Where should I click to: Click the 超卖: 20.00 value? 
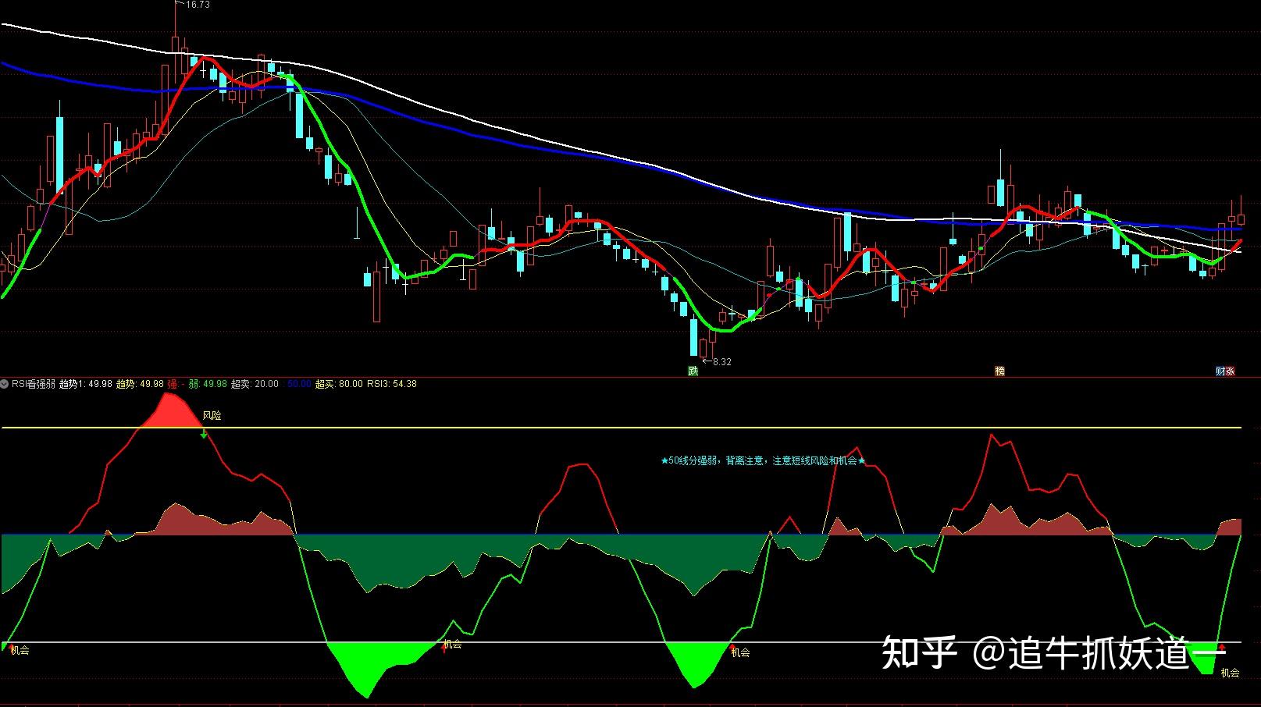click(255, 384)
